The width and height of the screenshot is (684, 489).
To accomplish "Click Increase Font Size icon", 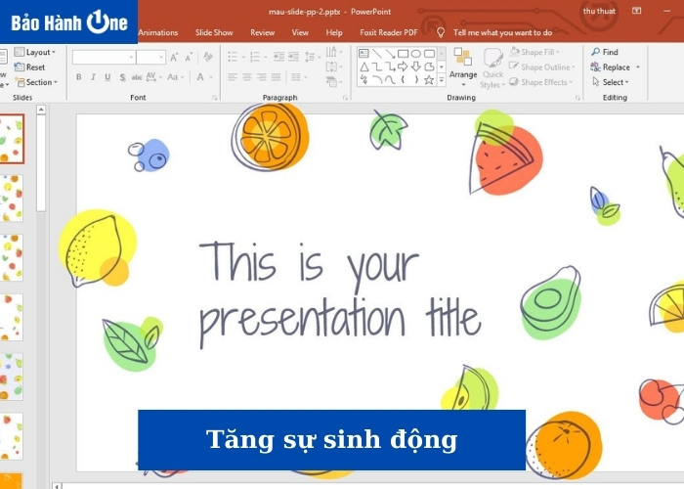I will (x=174, y=57).
